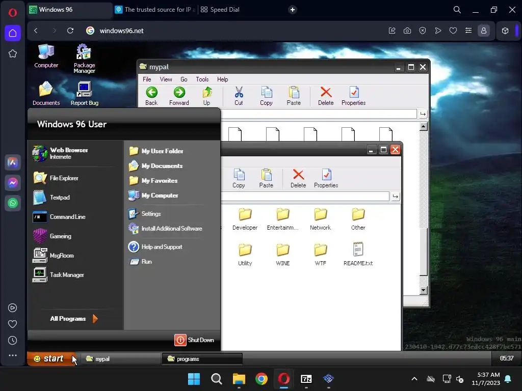Click Paste in mypal window toolbar
The width and height of the screenshot is (522, 391).
point(294,96)
